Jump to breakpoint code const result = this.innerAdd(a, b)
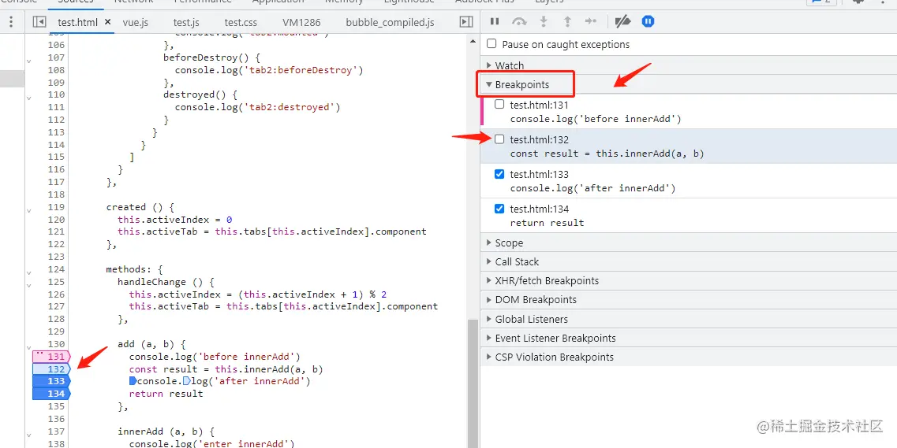The image size is (897, 448). pos(607,154)
